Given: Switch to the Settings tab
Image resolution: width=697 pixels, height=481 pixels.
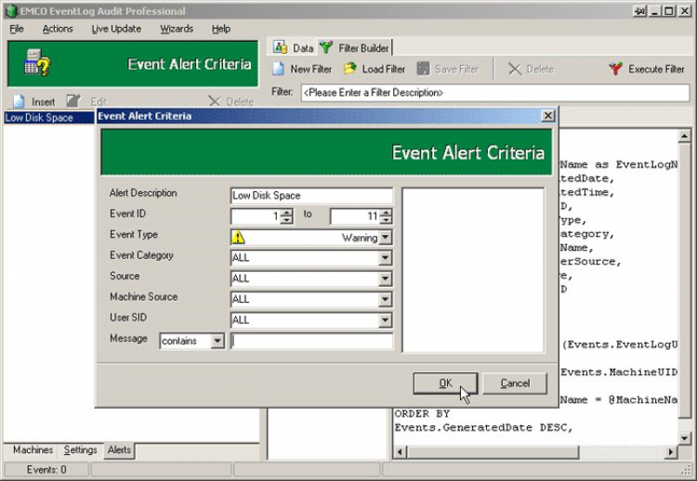Looking at the screenshot, I should click(x=81, y=450).
